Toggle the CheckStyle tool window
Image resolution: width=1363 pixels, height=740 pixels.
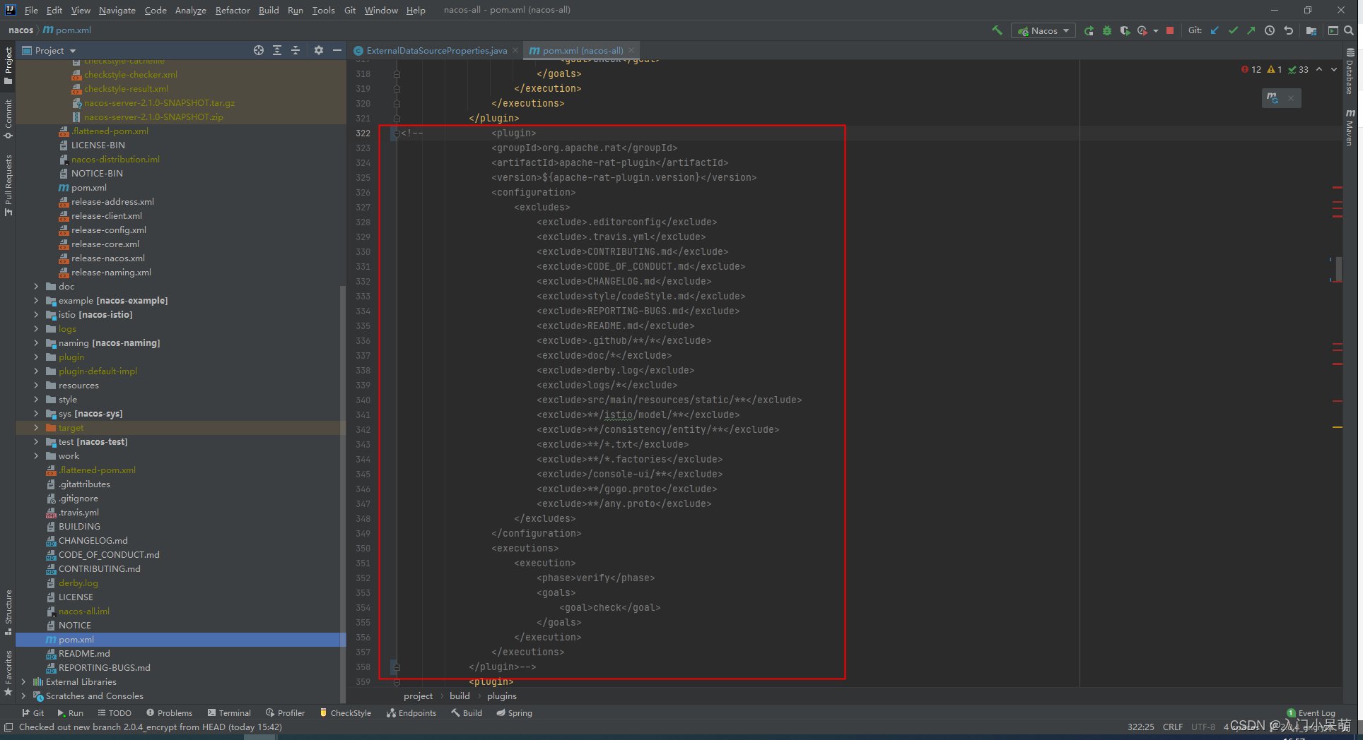pos(345,712)
